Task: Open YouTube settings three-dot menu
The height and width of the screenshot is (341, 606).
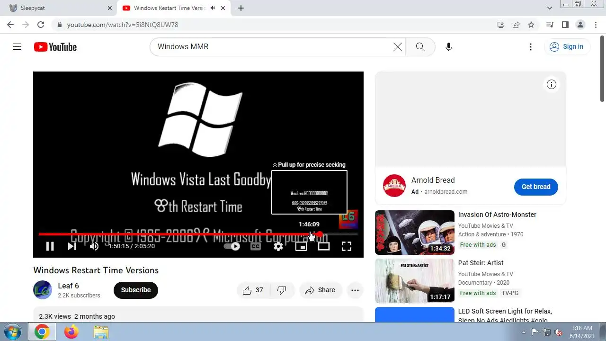Action: pyautogui.click(x=531, y=46)
